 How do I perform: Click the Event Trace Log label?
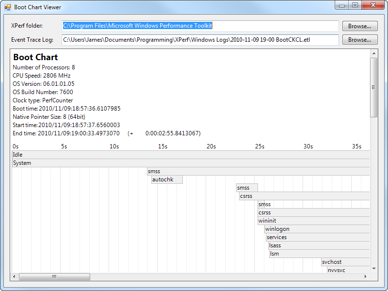coord(32,40)
